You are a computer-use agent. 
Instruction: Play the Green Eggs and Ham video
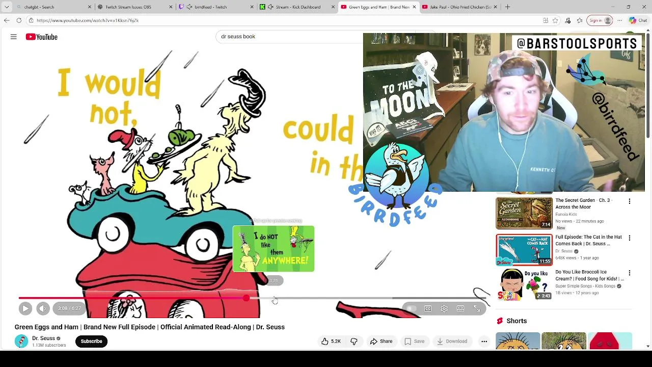[25, 308]
